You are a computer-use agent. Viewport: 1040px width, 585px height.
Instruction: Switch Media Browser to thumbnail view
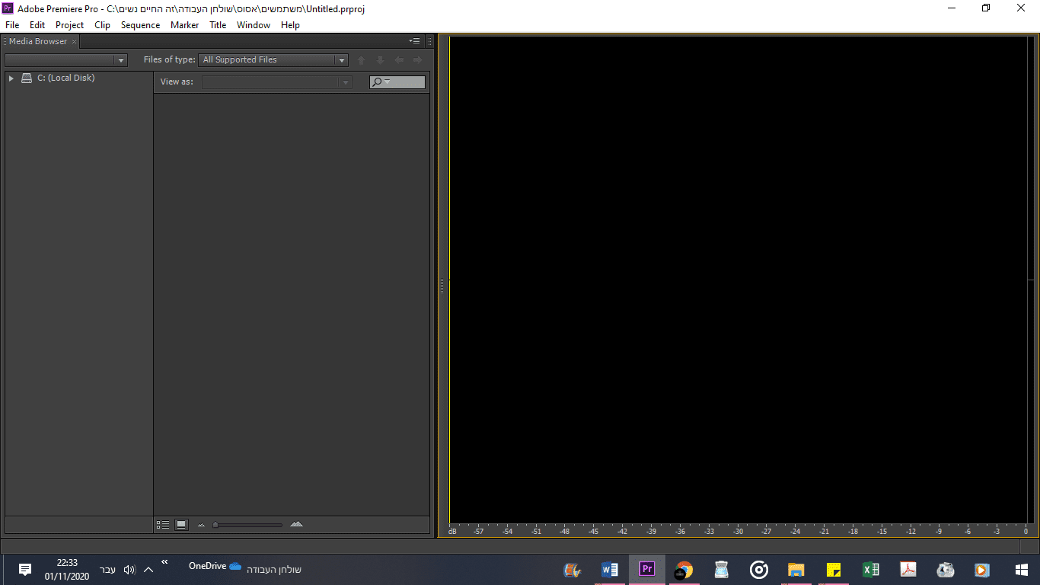click(181, 525)
